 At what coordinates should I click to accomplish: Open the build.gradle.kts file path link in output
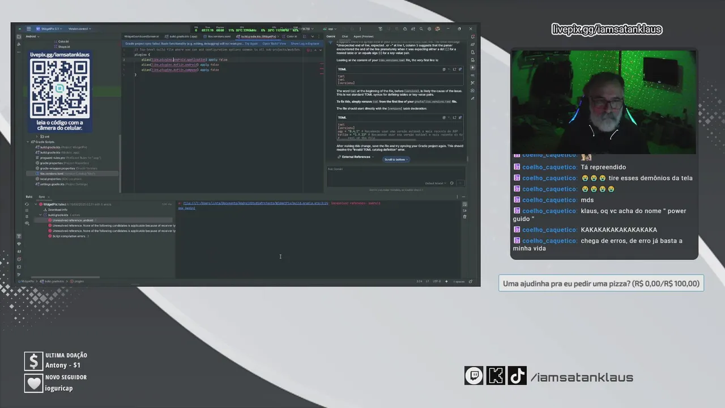(x=255, y=203)
